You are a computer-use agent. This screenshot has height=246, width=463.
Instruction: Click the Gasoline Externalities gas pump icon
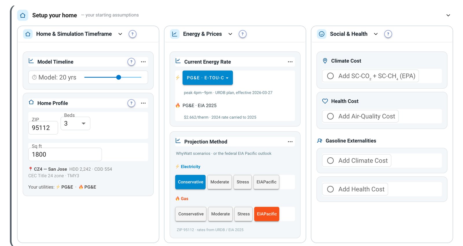pos(319,141)
